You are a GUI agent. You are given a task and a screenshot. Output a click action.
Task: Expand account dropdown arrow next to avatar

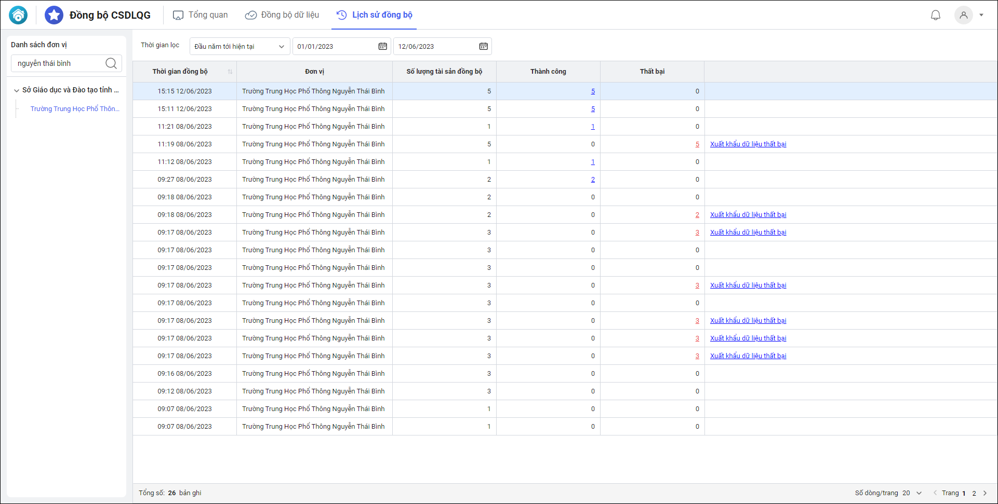981,15
